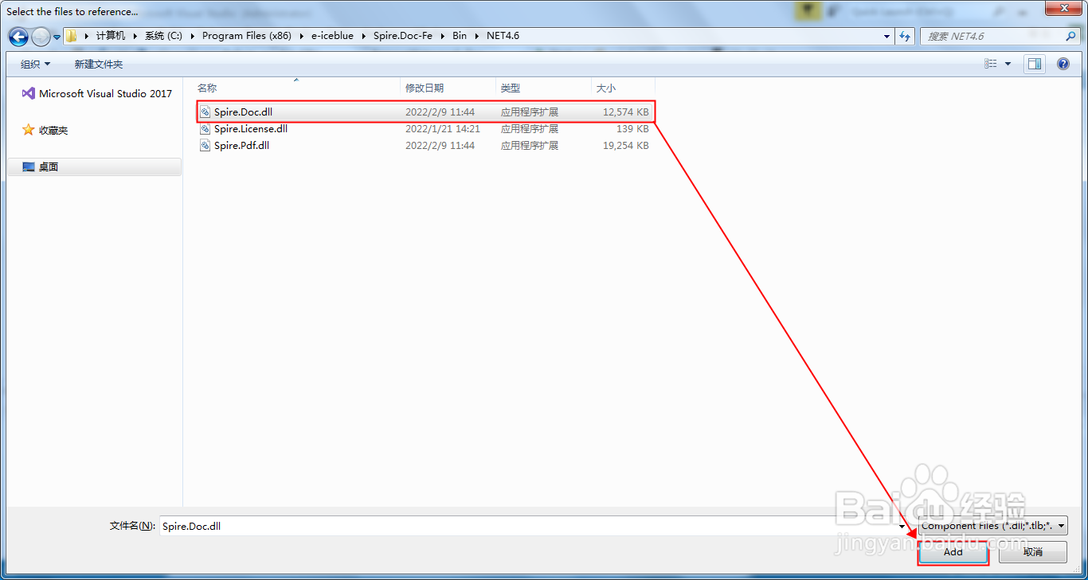
Task: Click the NET4.6 breadcrumb segment
Action: [503, 36]
